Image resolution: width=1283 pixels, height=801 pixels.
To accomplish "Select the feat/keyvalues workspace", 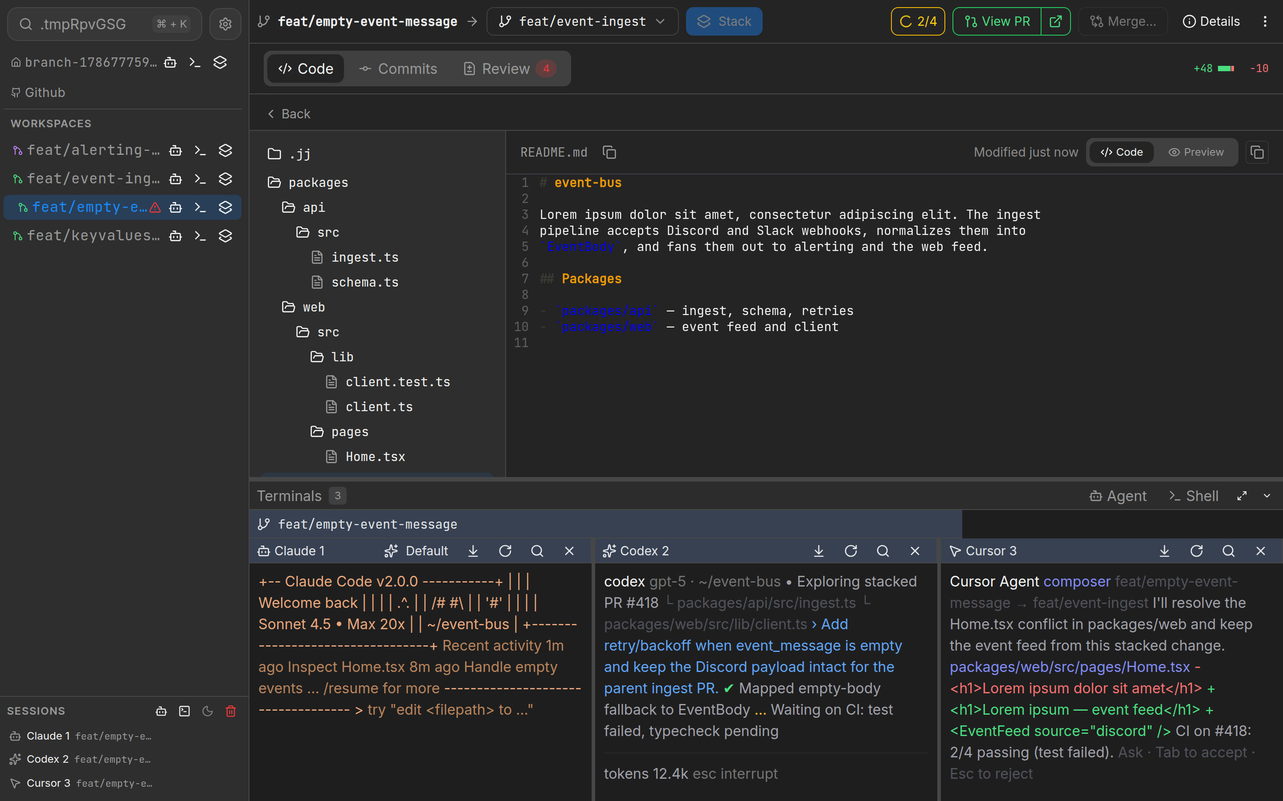I will (x=93, y=236).
